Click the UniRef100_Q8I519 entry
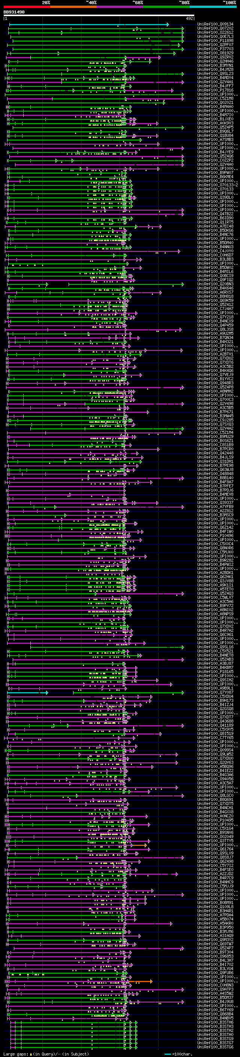The image size is (240, 1057). (215, 734)
